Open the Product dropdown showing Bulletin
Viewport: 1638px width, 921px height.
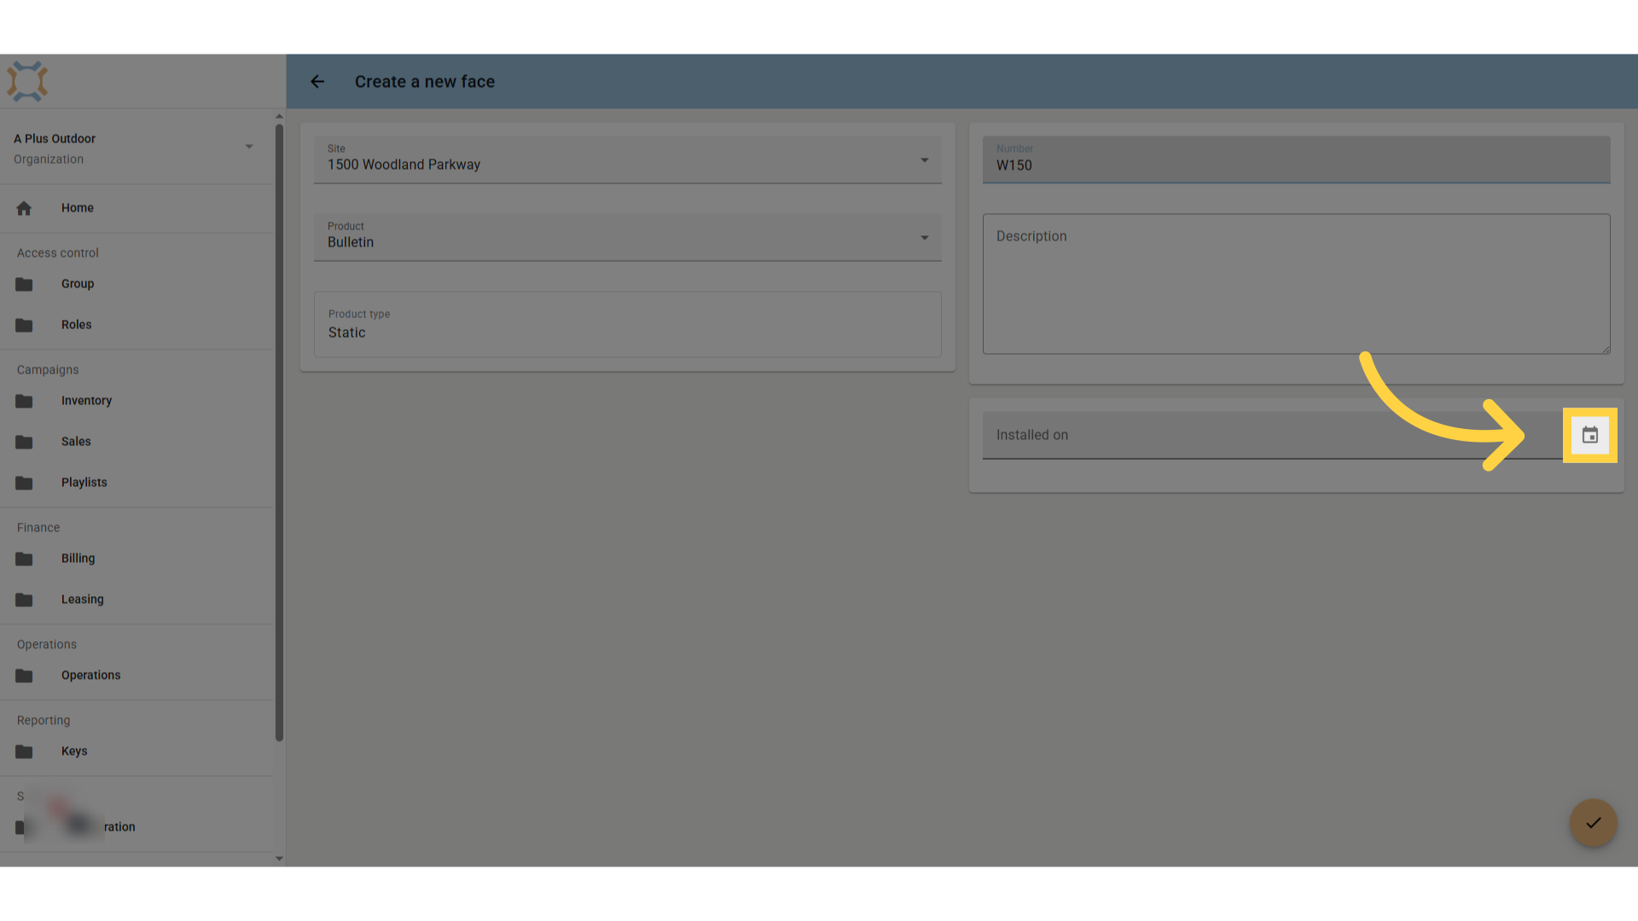(627, 238)
